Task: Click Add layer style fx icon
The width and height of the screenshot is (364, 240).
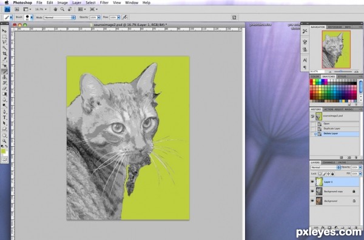Action: pos(323,228)
